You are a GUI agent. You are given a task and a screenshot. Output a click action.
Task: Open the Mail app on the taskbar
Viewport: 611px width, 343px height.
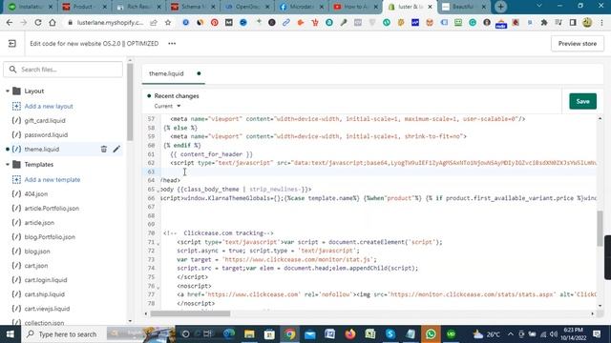tap(309, 334)
